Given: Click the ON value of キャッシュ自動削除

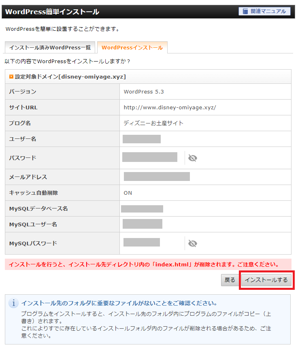Looking at the screenshot, I should tap(128, 193).
